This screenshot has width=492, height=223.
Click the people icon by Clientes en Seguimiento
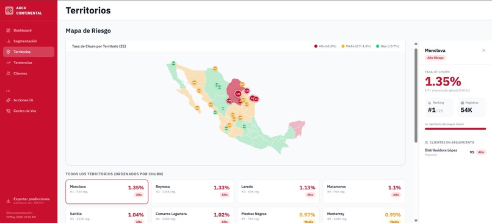(427, 142)
